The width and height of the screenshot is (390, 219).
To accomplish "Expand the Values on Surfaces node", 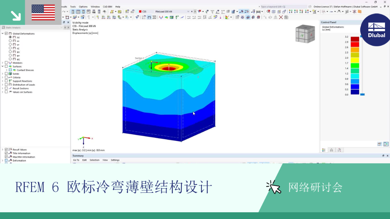I will coord(3,92).
